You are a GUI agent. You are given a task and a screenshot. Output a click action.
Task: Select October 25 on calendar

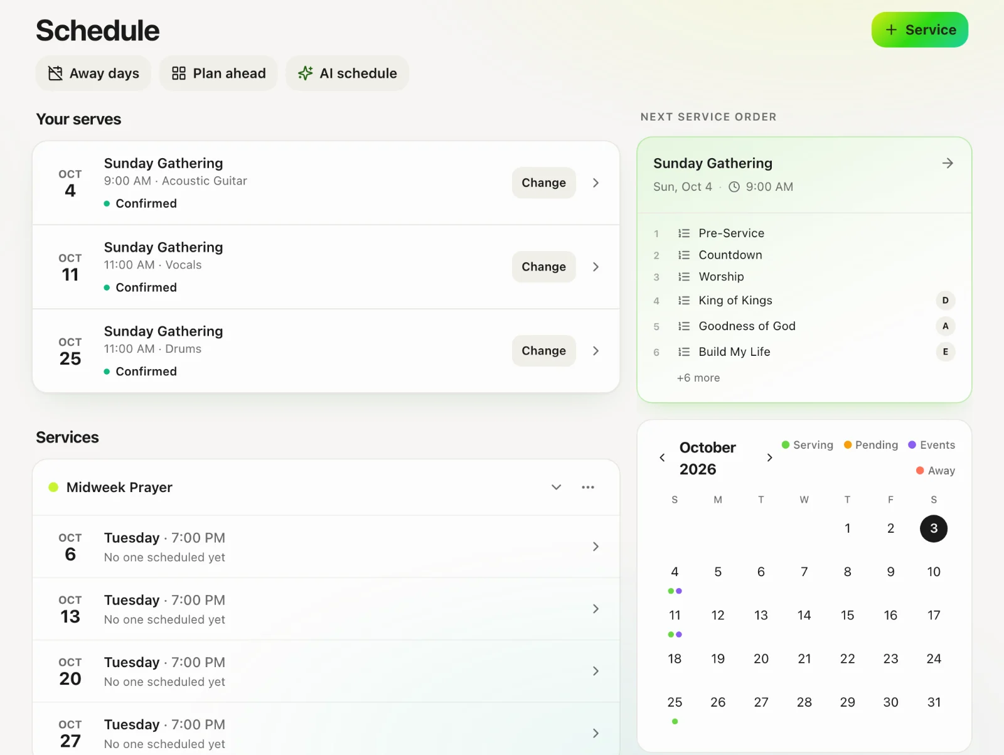tap(675, 702)
